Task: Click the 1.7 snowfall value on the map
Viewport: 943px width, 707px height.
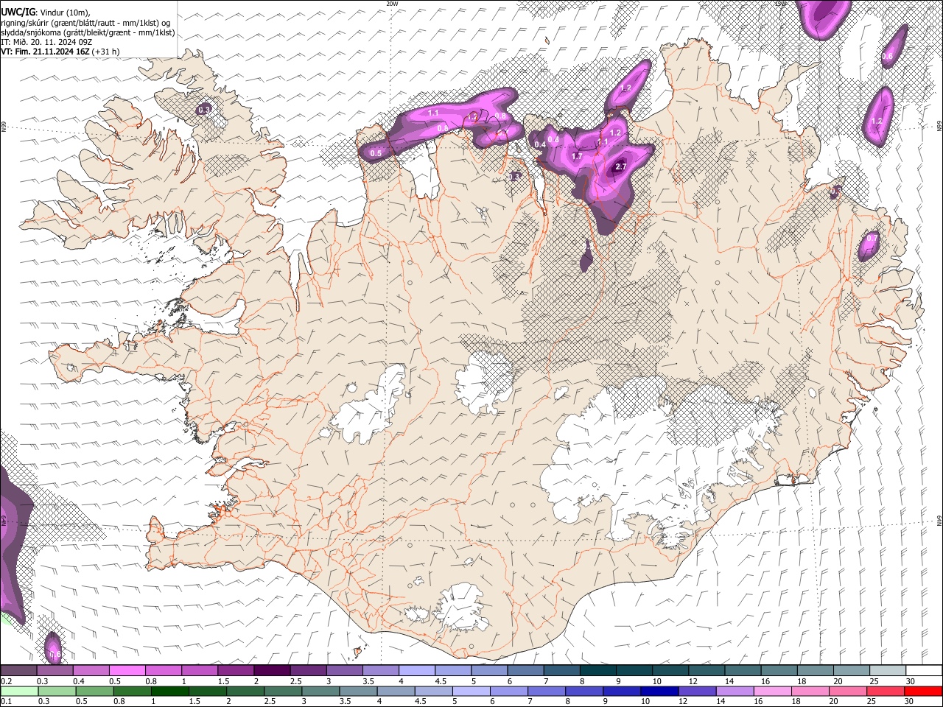Action: tap(577, 156)
